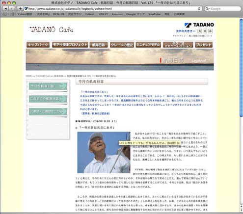243x214 pixels.
Task: Click the page vertical scrollbar thumb
Action: tap(241, 68)
